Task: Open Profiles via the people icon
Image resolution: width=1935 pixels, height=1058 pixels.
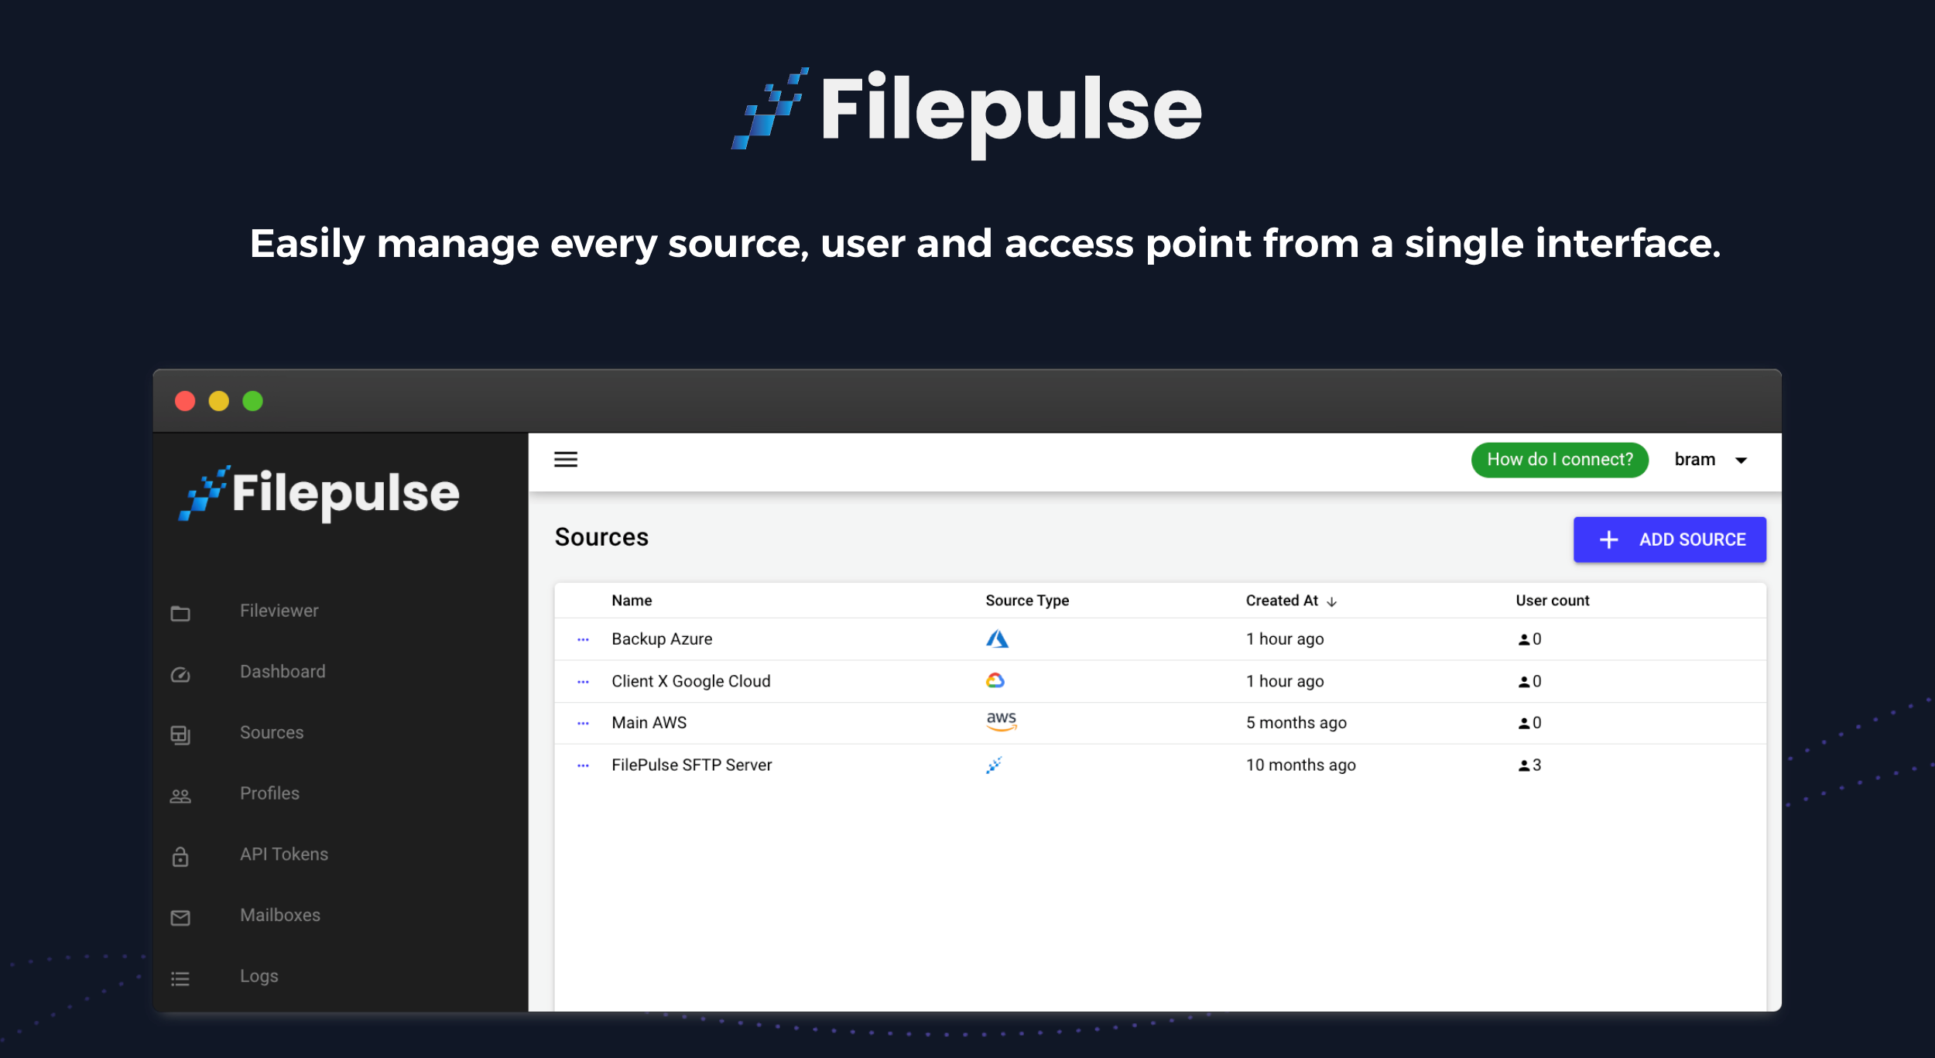Action: tap(180, 795)
